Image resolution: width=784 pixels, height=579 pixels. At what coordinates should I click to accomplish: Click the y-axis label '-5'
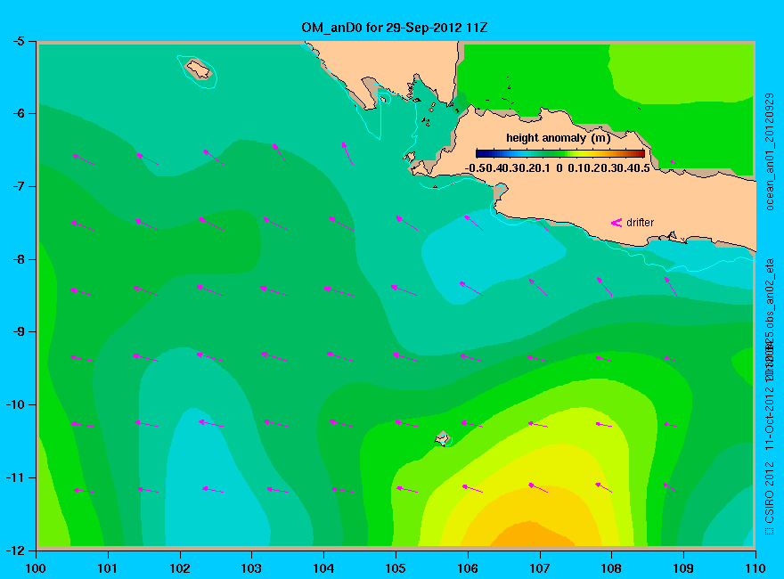[x=18, y=41]
